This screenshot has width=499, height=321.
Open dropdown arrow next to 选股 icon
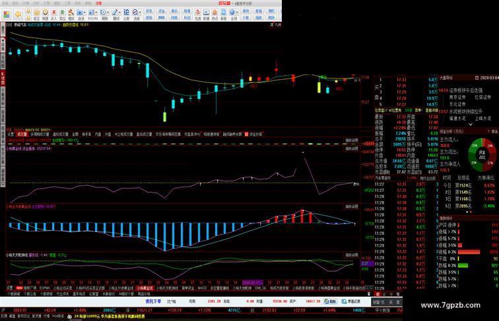(141, 13)
